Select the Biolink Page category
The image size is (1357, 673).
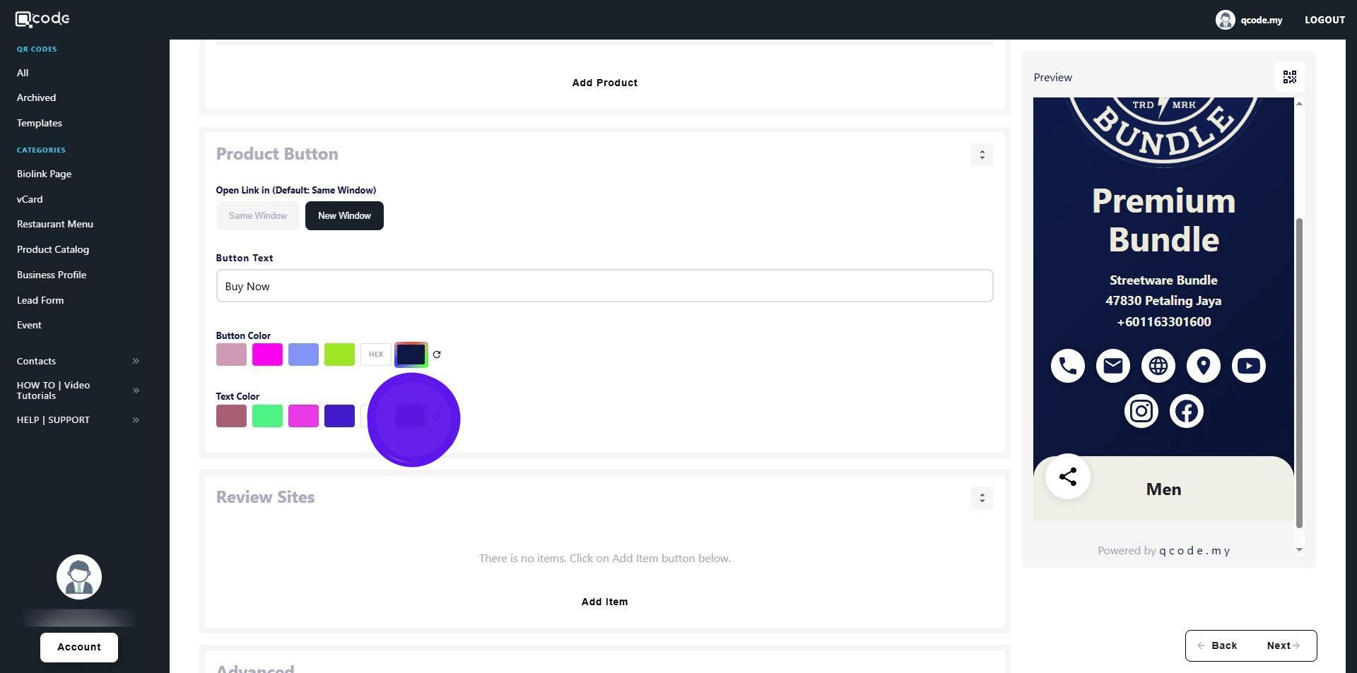coord(44,174)
